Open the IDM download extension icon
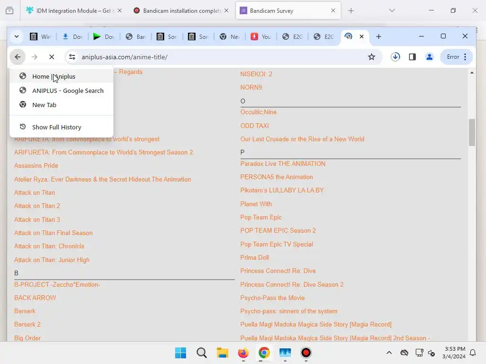The width and height of the screenshot is (486, 364). pyautogui.click(x=395, y=57)
